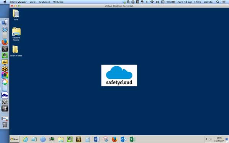The image size is (229, 143).
Task: Open the View menu
Action: point(32,2)
